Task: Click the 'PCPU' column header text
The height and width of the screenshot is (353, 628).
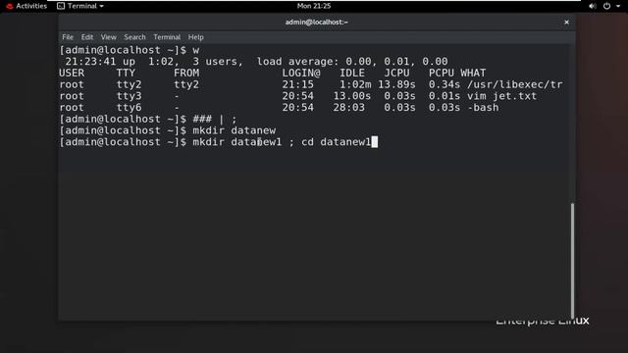Action: pyautogui.click(x=442, y=73)
